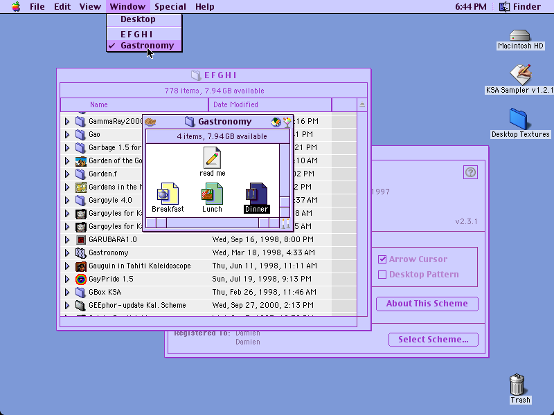554x415 pixels.
Task: Click the cocktail glass icon in Gastronomy title bar
Action: pyautogui.click(x=287, y=122)
